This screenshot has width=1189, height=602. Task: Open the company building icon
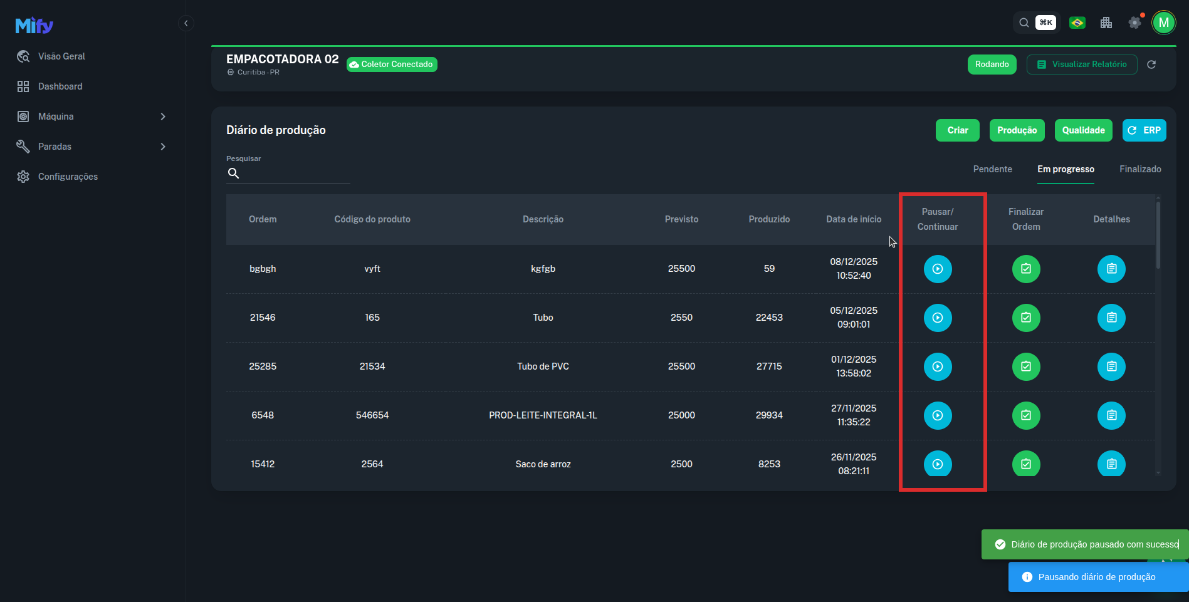point(1106,23)
